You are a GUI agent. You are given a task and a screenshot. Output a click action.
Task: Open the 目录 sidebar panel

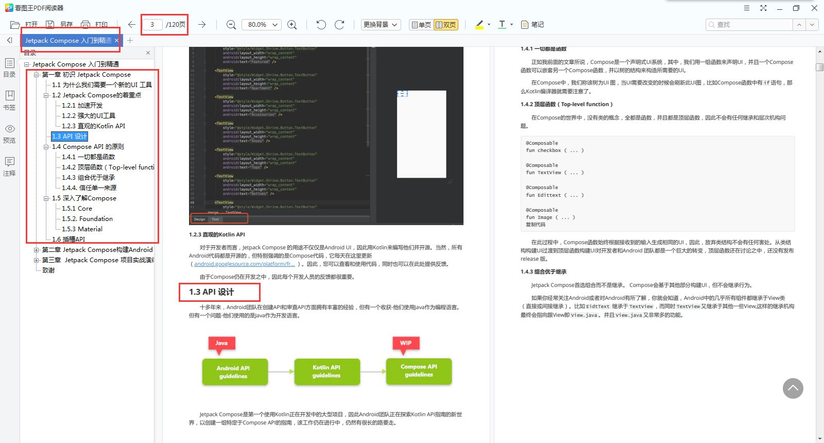9,67
